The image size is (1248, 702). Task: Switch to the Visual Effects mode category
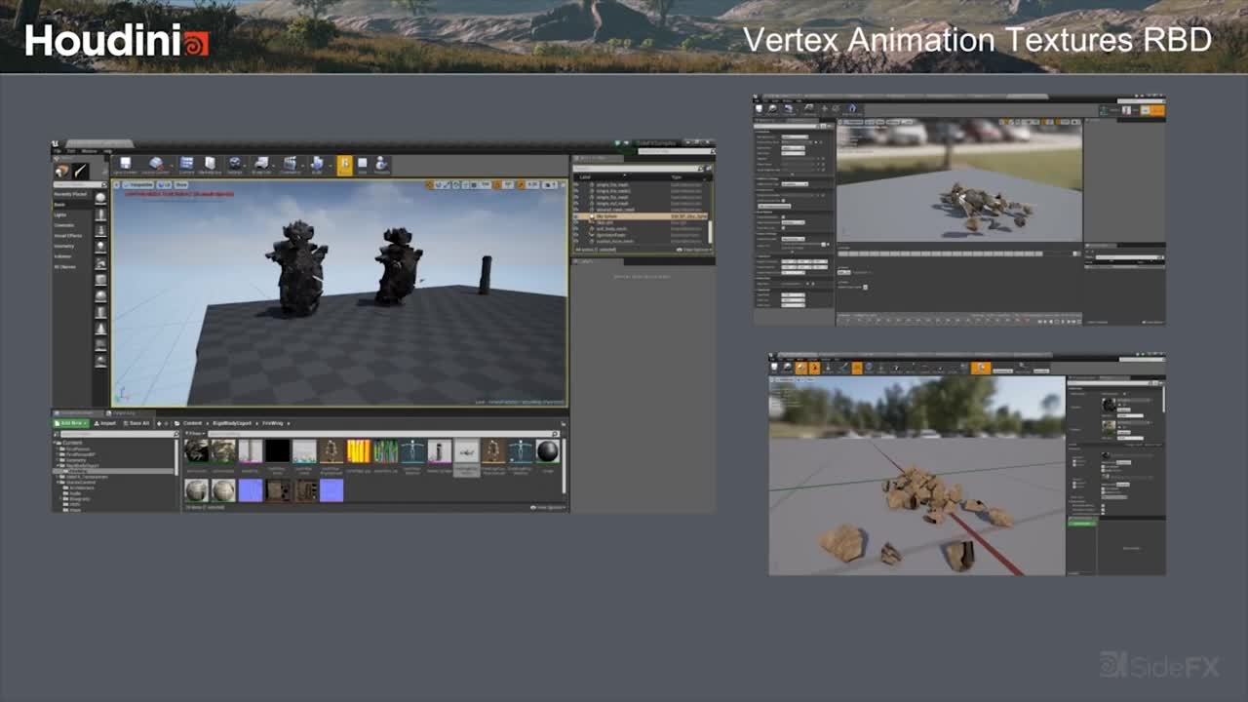point(70,235)
